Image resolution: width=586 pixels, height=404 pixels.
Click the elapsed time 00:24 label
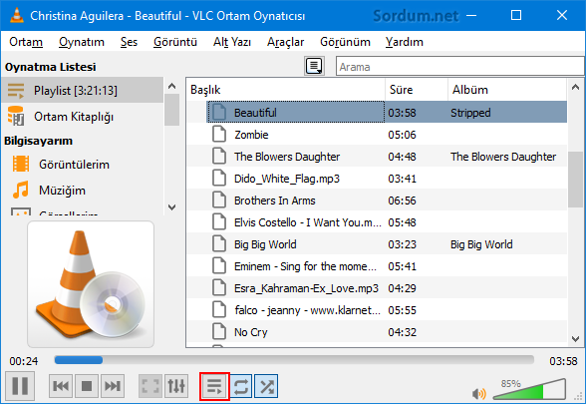(24, 361)
